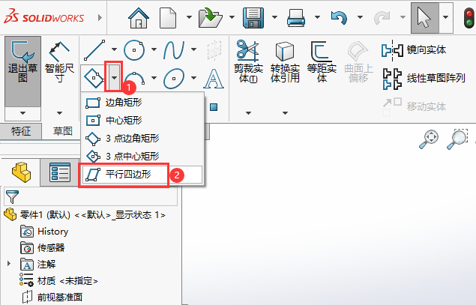Open the Arc tool dropdown arrow
Viewport: 476px width, 305px height.
(x=154, y=78)
